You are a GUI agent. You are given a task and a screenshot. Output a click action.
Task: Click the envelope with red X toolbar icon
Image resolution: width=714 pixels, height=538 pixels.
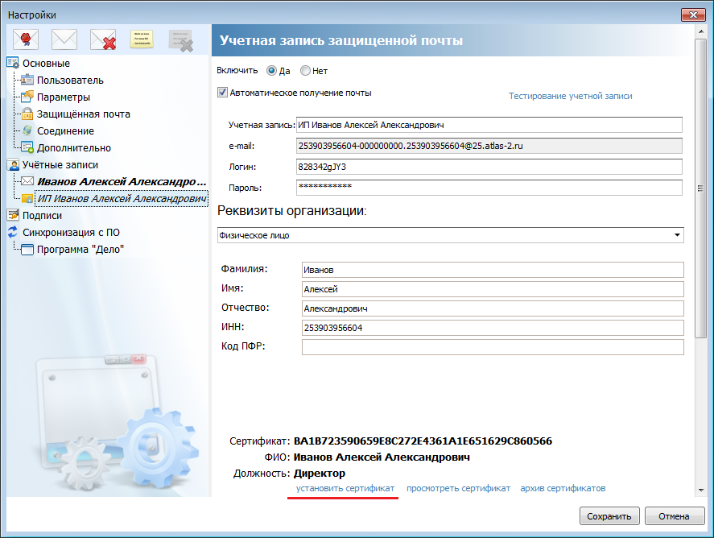tap(103, 39)
